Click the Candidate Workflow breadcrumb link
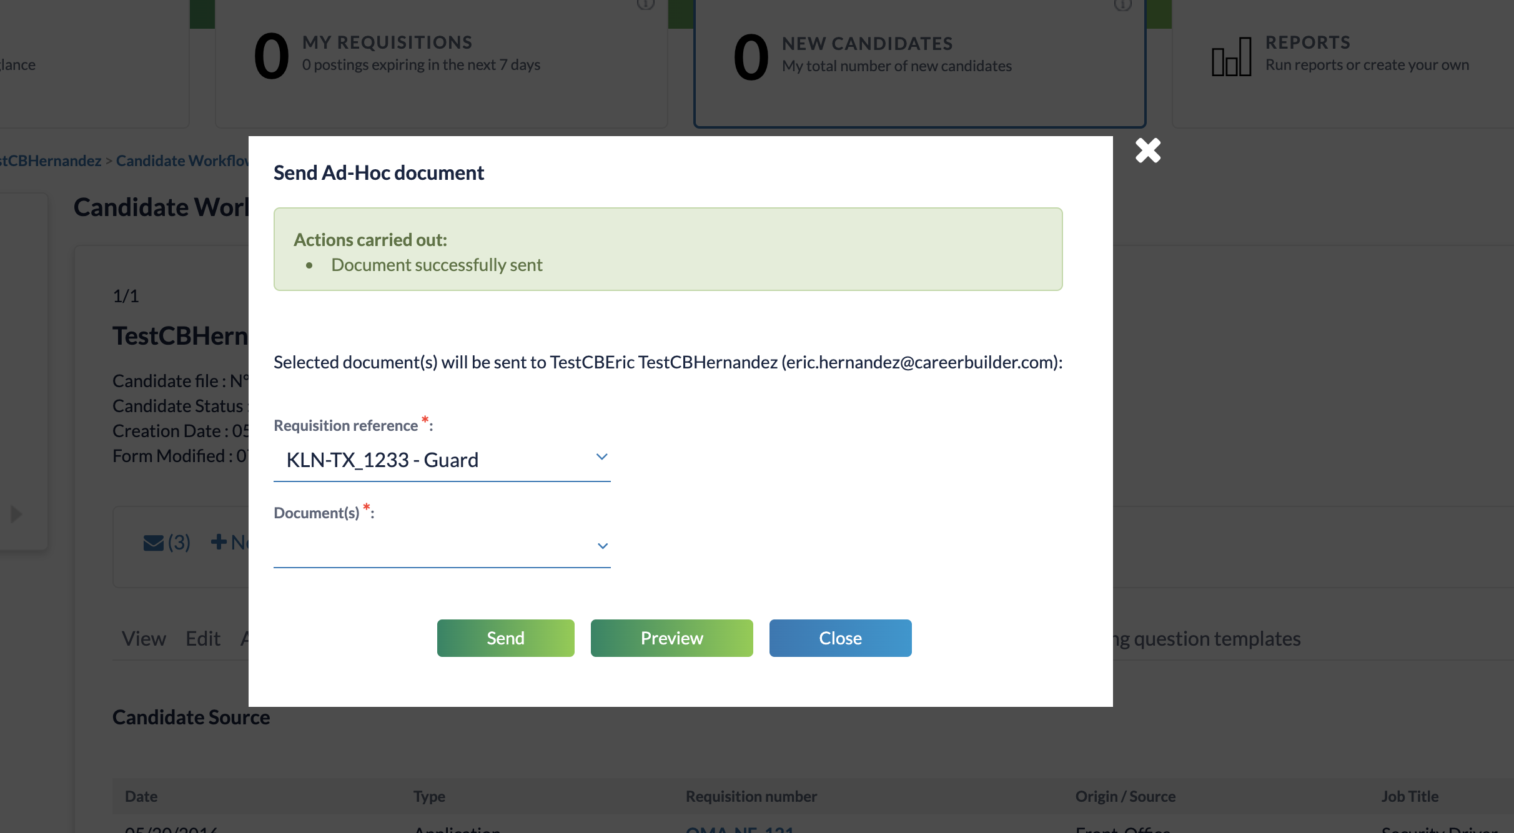Viewport: 1514px width, 833px height. coord(182,161)
